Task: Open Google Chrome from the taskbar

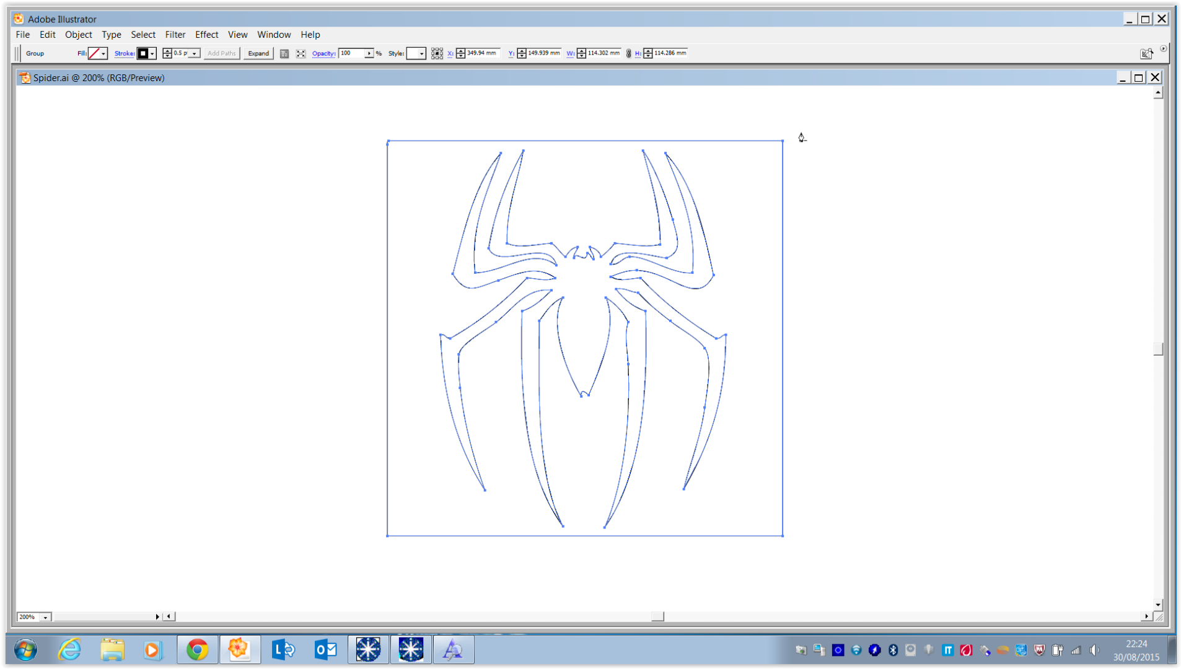Action: click(197, 649)
